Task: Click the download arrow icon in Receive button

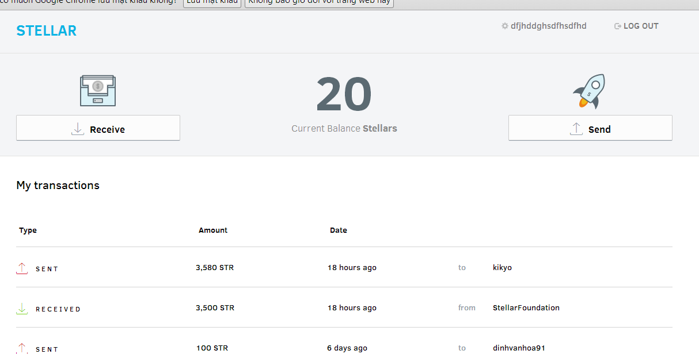Action: pos(78,129)
